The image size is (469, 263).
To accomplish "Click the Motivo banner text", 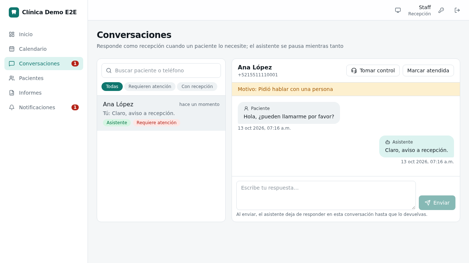I will tap(285, 89).
